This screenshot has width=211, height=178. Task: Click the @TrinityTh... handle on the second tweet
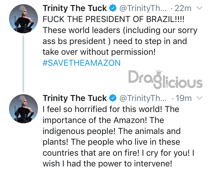(143, 98)
